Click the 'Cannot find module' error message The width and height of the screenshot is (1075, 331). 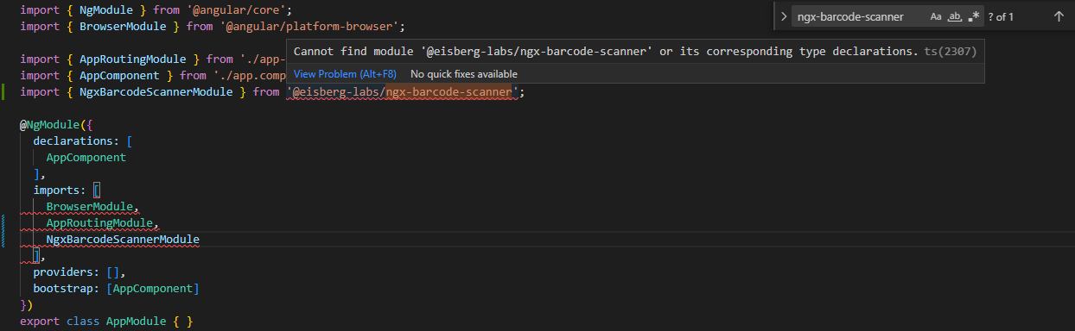click(606, 52)
